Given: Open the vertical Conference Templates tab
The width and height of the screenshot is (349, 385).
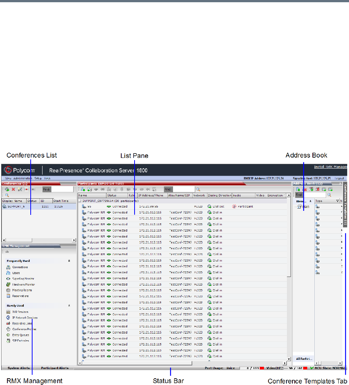Looking at the screenshot, I should [x=345, y=205].
